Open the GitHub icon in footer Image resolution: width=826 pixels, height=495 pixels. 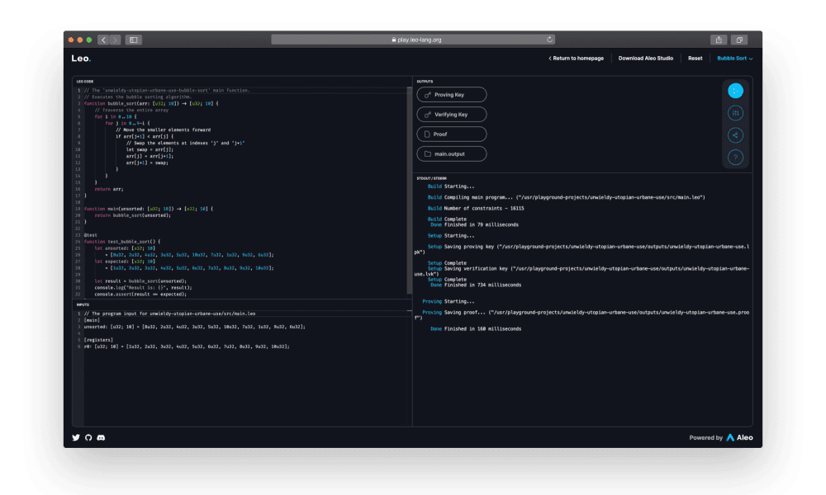coord(88,437)
